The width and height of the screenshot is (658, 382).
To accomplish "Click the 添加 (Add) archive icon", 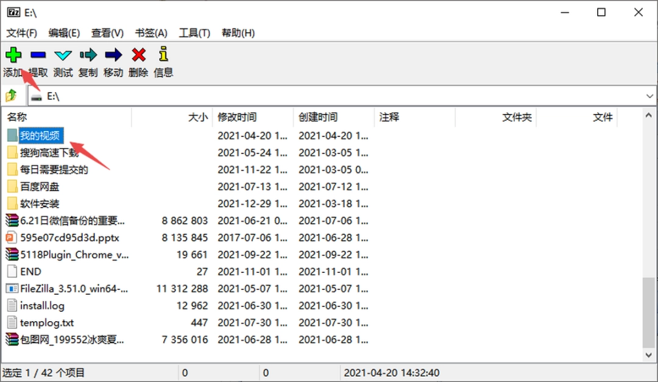I will click(x=13, y=55).
